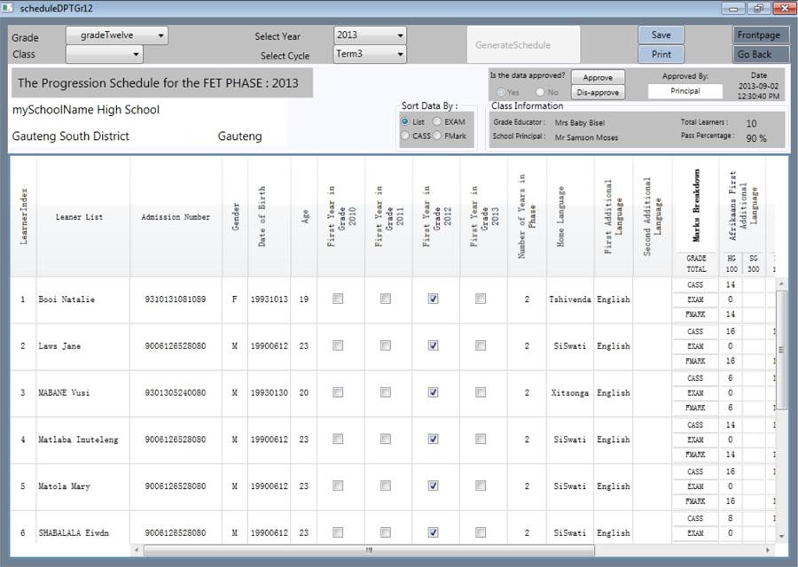Uncheck First Year in Grade 2012 for Laws Jane
The width and height of the screenshot is (798, 567).
[x=433, y=346]
